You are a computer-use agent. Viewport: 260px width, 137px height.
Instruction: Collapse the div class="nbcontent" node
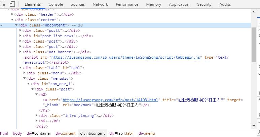coord(16,25)
